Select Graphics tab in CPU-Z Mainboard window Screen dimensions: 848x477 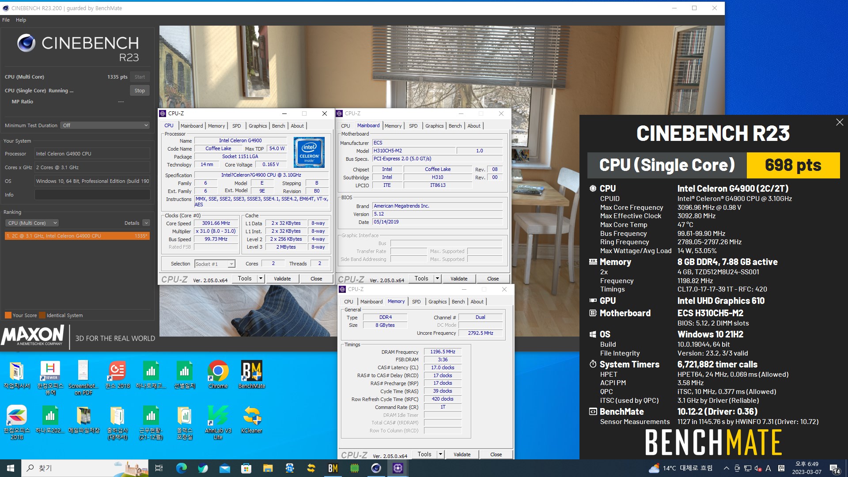pos(434,126)
